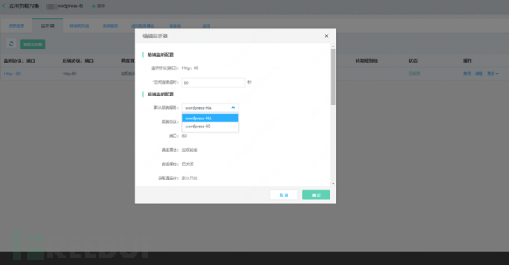Image resolution: width=509 pixels, height=265 pixels.
Task: Click the idle connection timeout input field
Action: [213, 82]
